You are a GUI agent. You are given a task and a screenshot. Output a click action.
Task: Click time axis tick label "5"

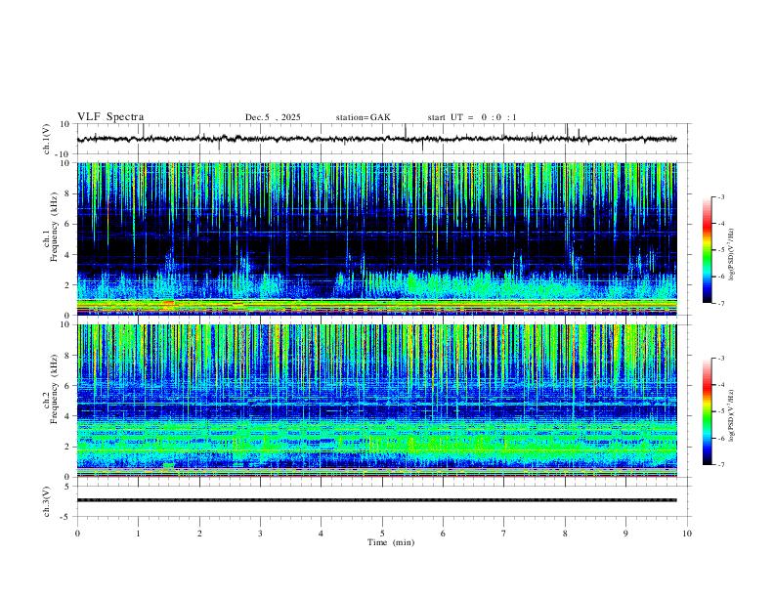point(382,534)
